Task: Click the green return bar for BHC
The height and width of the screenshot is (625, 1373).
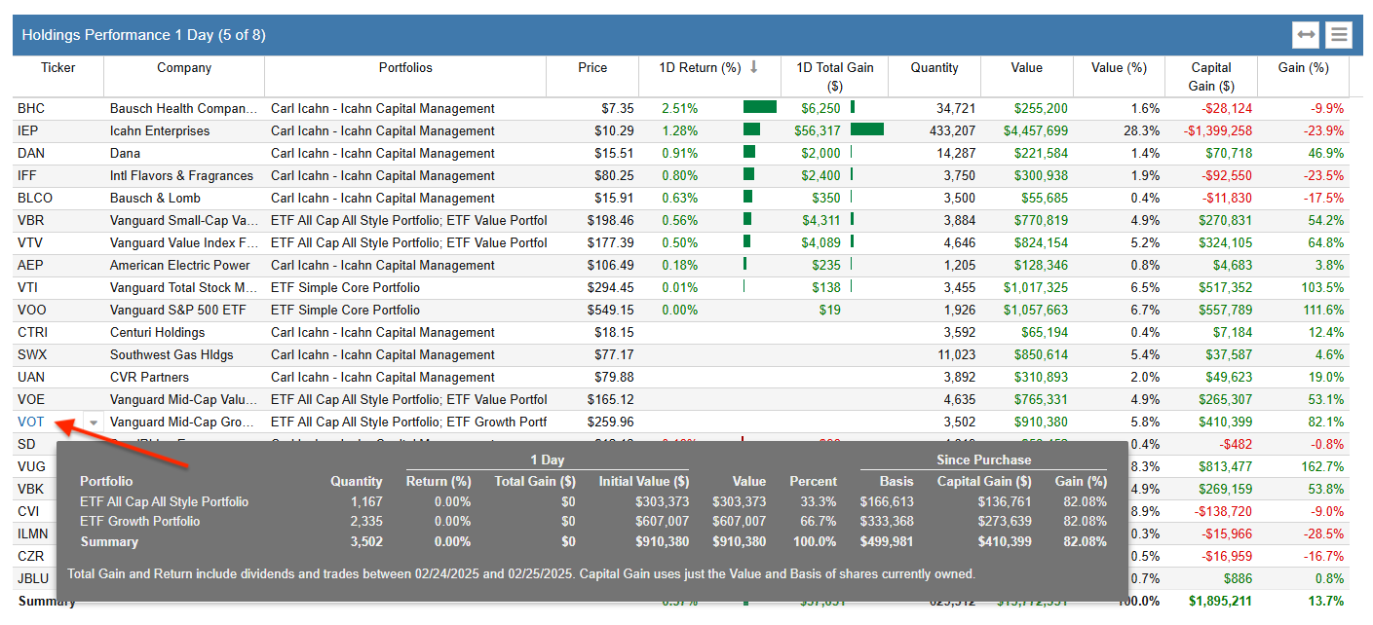Action: click(x=761, y=108)
